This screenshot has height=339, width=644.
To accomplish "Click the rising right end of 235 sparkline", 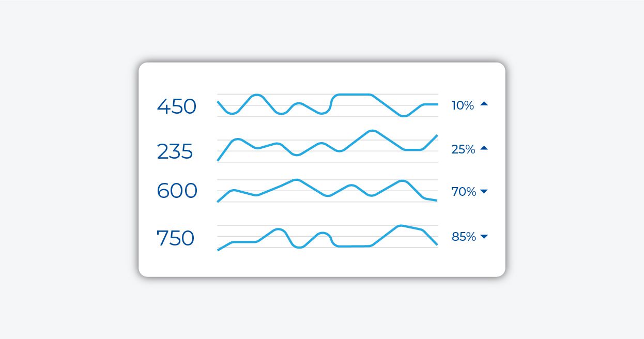I will (432, 141).
